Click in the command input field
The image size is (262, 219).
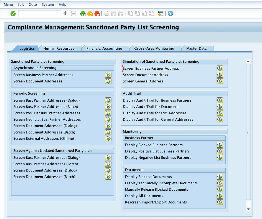click(x=40, y=14)
